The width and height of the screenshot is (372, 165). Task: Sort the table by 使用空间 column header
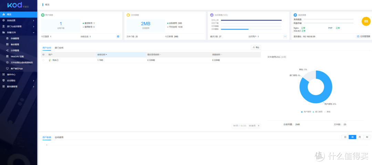click(102, 54)
